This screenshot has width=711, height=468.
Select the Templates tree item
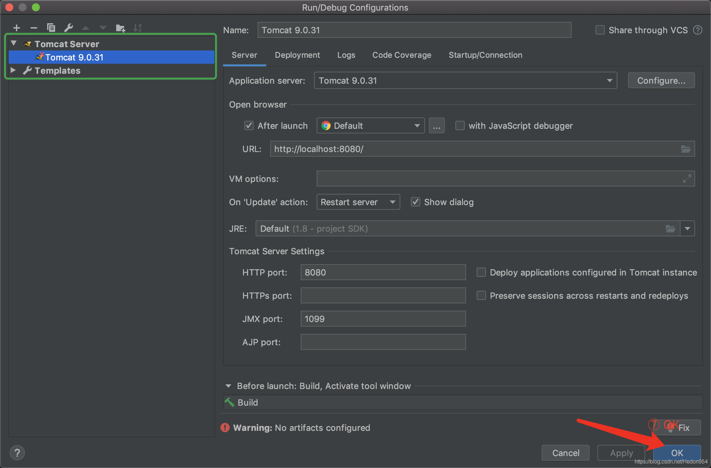tap(112, 70)
